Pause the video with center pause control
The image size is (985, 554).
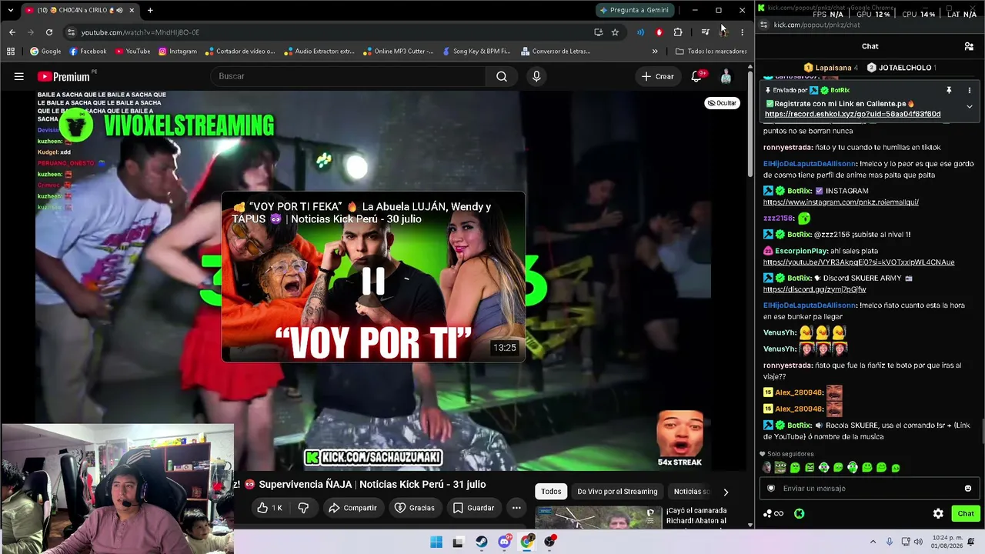373,282
